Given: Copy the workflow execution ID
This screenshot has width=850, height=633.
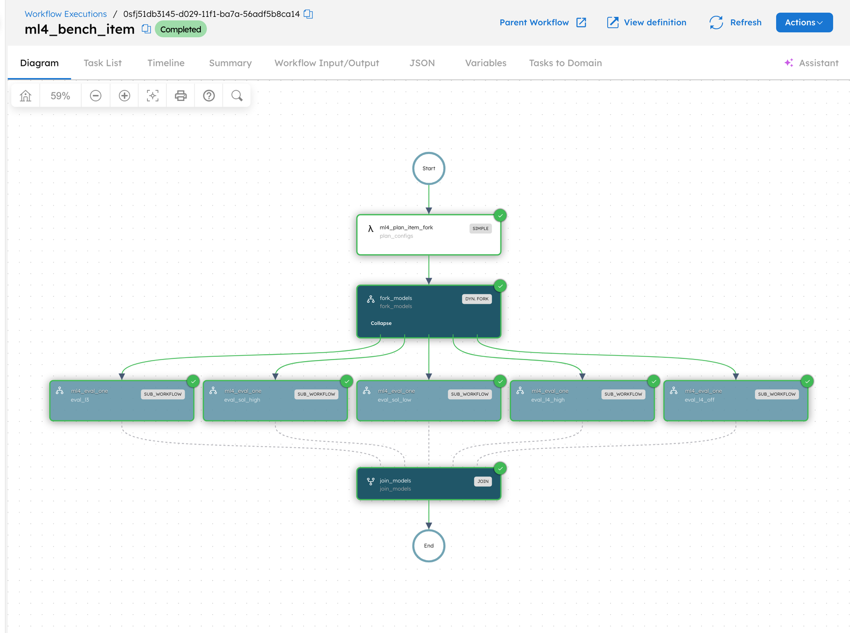Looking at the screenshot, I should coord(308,14).
